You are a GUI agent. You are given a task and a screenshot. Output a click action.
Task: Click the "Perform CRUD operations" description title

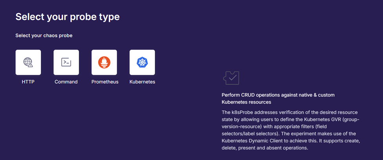(x=278, y=95)
